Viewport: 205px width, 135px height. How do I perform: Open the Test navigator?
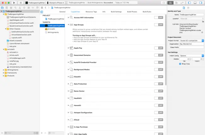tap(24, 8)
